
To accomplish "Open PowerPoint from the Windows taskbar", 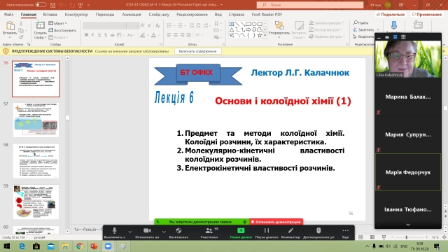I will point(94,246).
